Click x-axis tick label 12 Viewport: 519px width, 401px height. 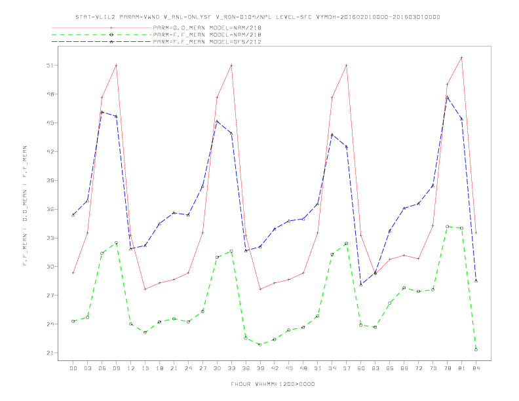pos(131,368)
